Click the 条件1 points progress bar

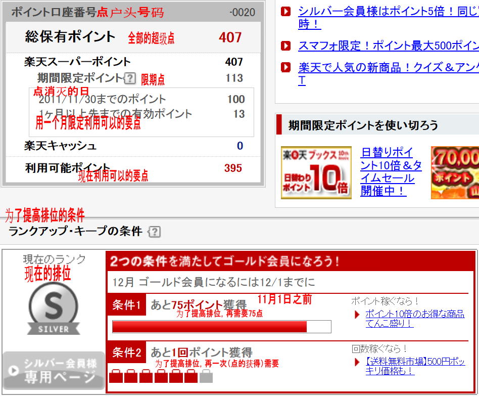coord(222,327)
